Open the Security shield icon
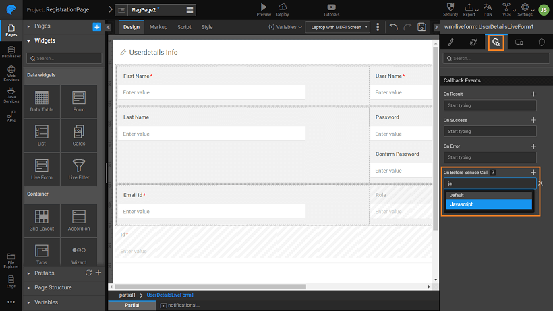 pos(451,7)
